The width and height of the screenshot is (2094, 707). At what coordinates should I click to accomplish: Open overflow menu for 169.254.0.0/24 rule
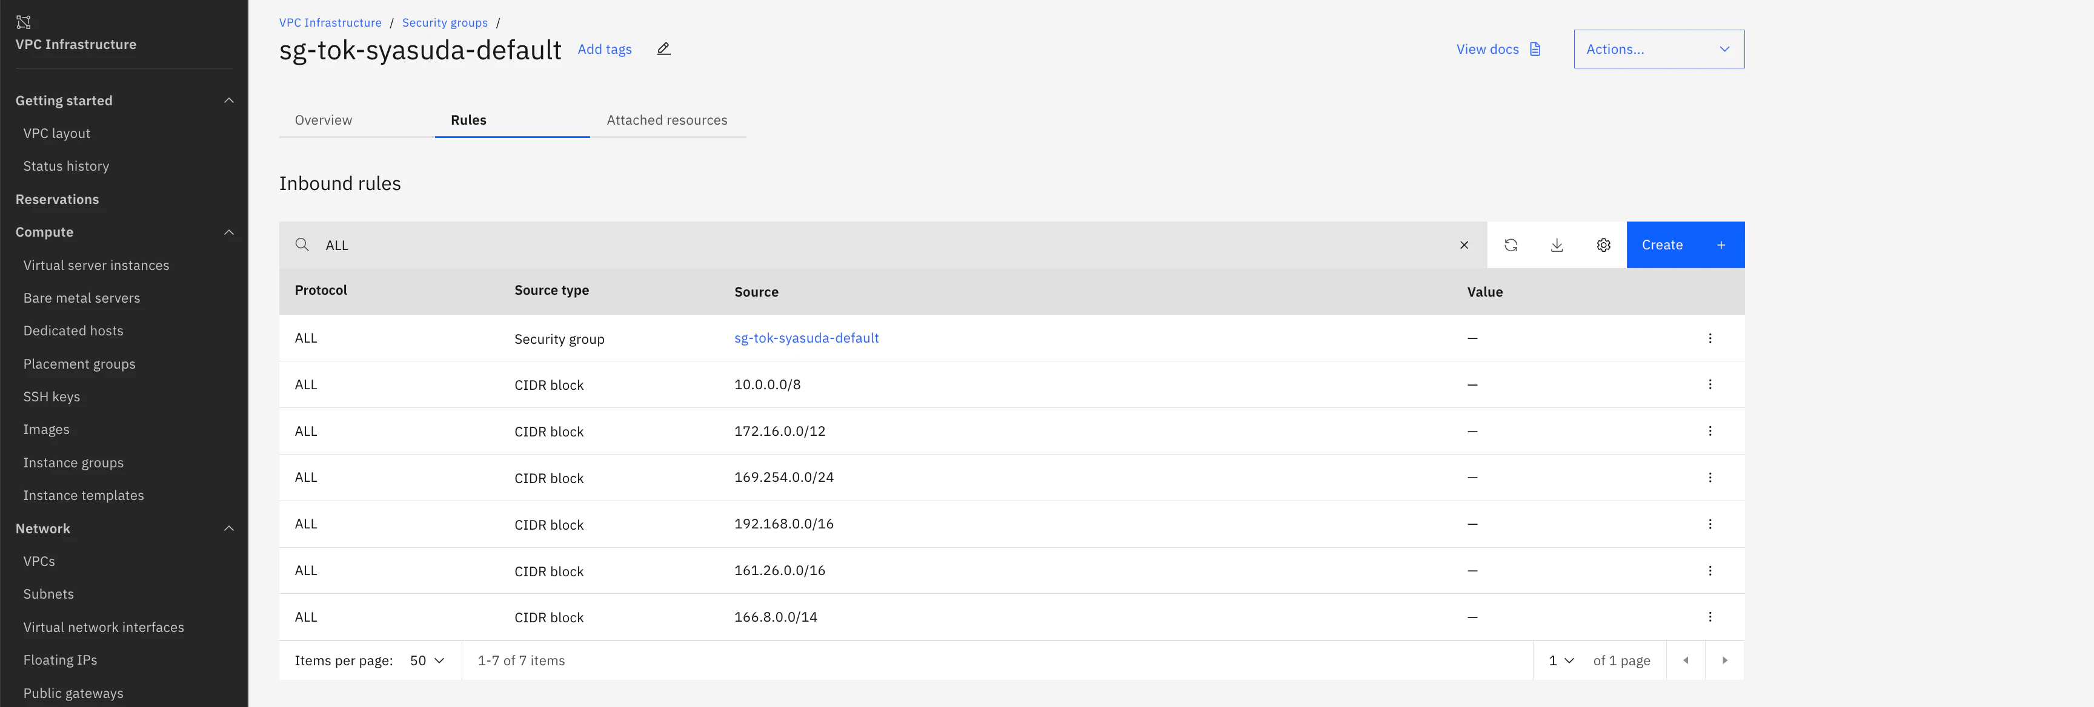pos(1709,478)
